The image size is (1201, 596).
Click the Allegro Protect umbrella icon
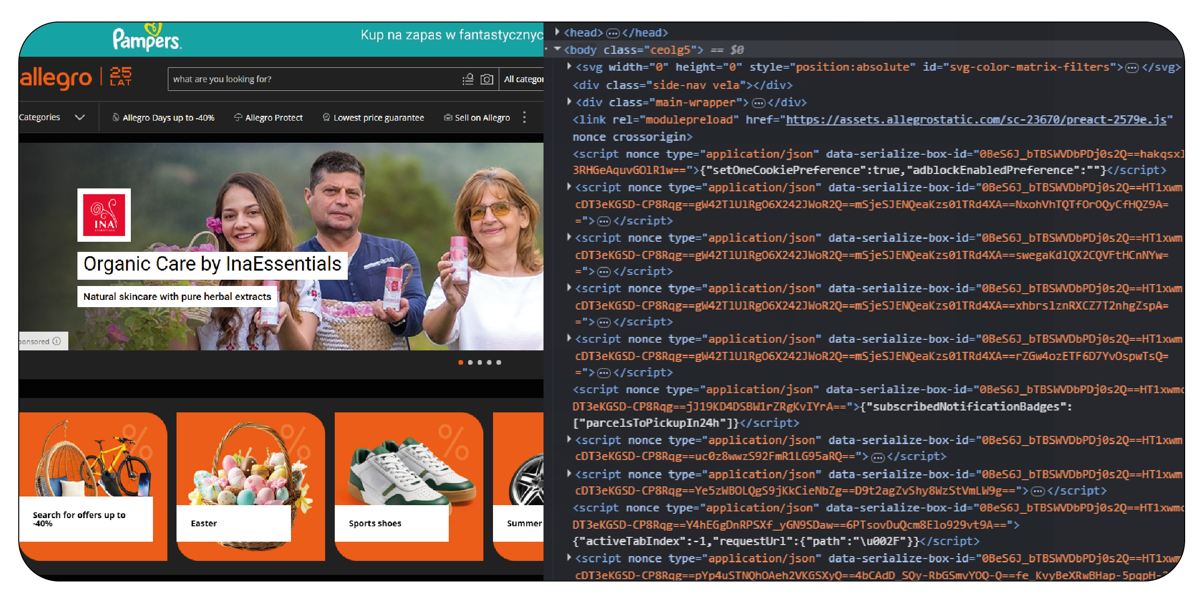238,117
